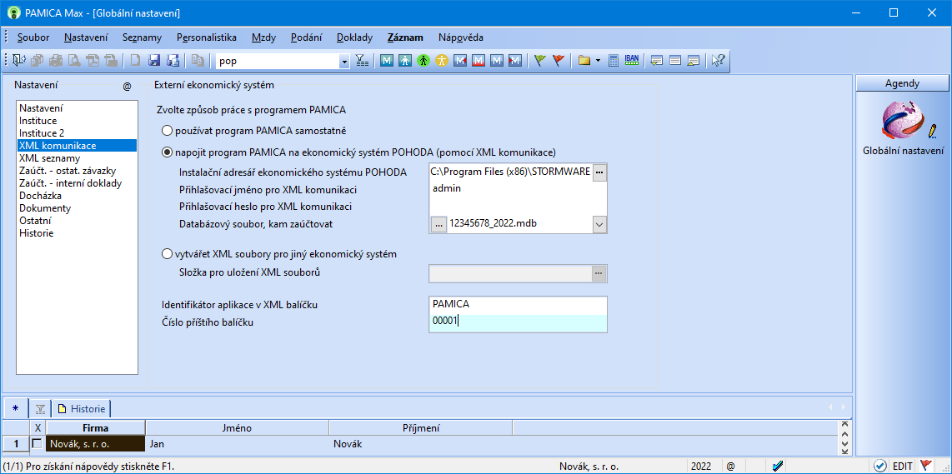Switch to the Historie tab
Image resolution: width=952 pixels, height=474 pixels.
[x=82, y=408]
